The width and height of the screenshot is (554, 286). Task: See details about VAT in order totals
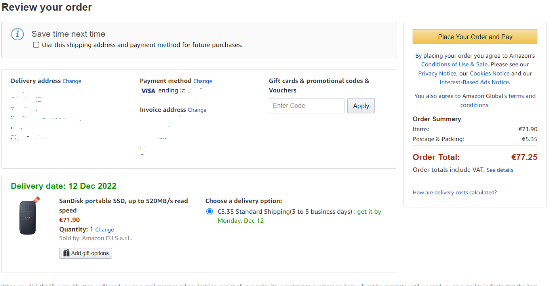point(500,170)
